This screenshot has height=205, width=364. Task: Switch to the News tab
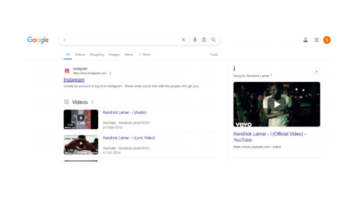point(129,54)
